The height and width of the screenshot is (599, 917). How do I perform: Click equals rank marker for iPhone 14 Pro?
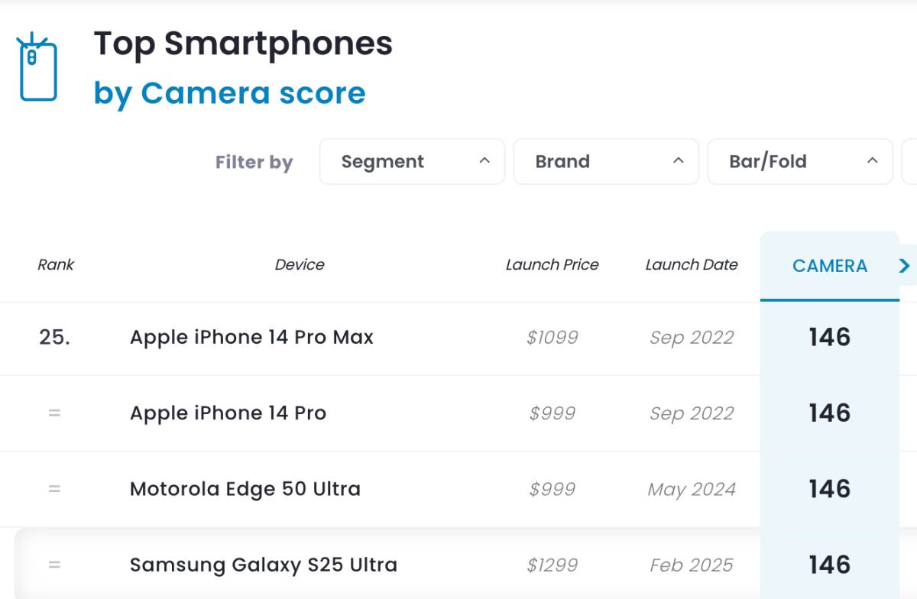pyautogui.click(x=54, y=413)
